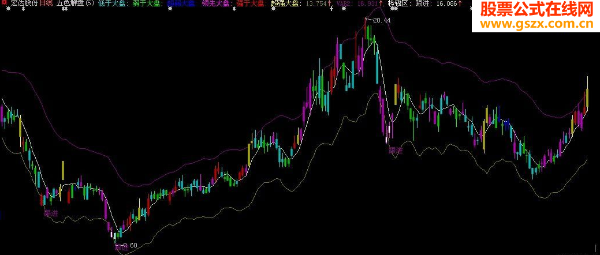Image resolution: width=600 pixels, height=255 pixels.
Task: Click the 日线 period label
Action: [47, 3]
